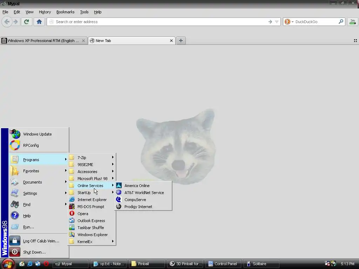Image resolution: width=359 pixels, height=269 pixels.
Task: Select Prodigy Internet service
Action: pyautogui.click(x=143, y=207)
